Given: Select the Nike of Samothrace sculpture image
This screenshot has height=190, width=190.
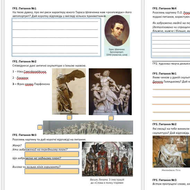Looking at the screenshot, I should [x=69, y=92].
